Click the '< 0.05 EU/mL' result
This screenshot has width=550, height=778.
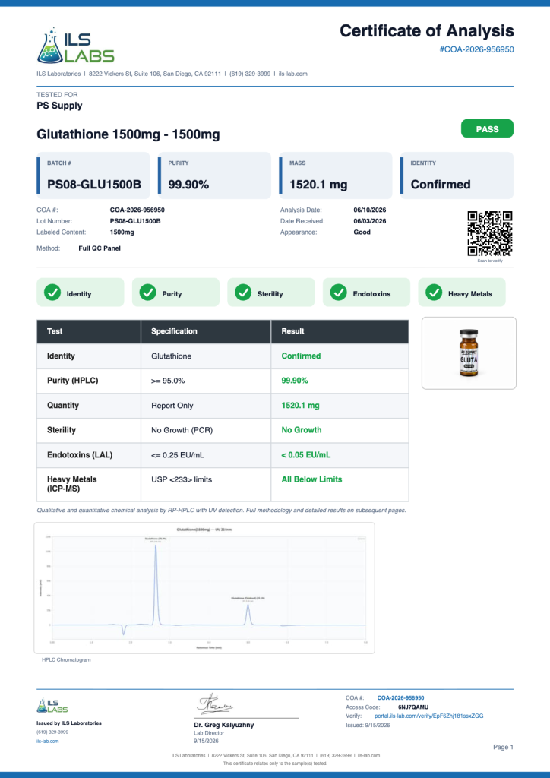click(x=306, y=455)
